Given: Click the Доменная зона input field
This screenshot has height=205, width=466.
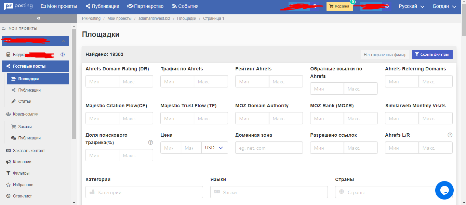Looking at the screenshot, I should tap(269, 148).
